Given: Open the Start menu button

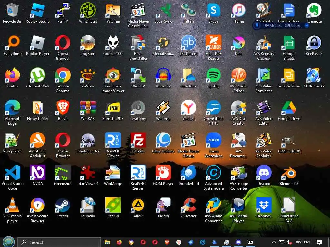Looking at the screenshot, I should pos(8,242).
